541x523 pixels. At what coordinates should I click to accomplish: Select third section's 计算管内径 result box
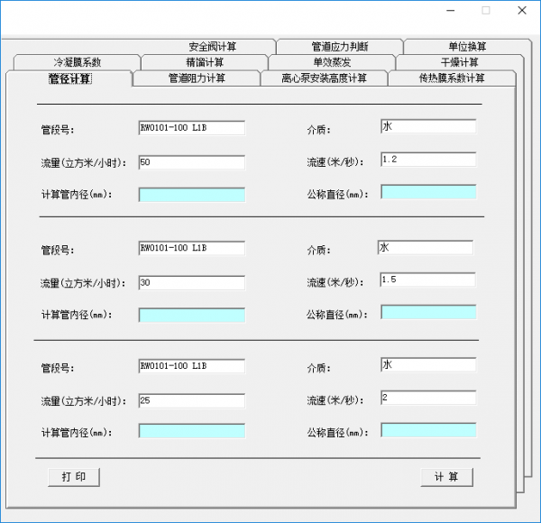(192, 431)
